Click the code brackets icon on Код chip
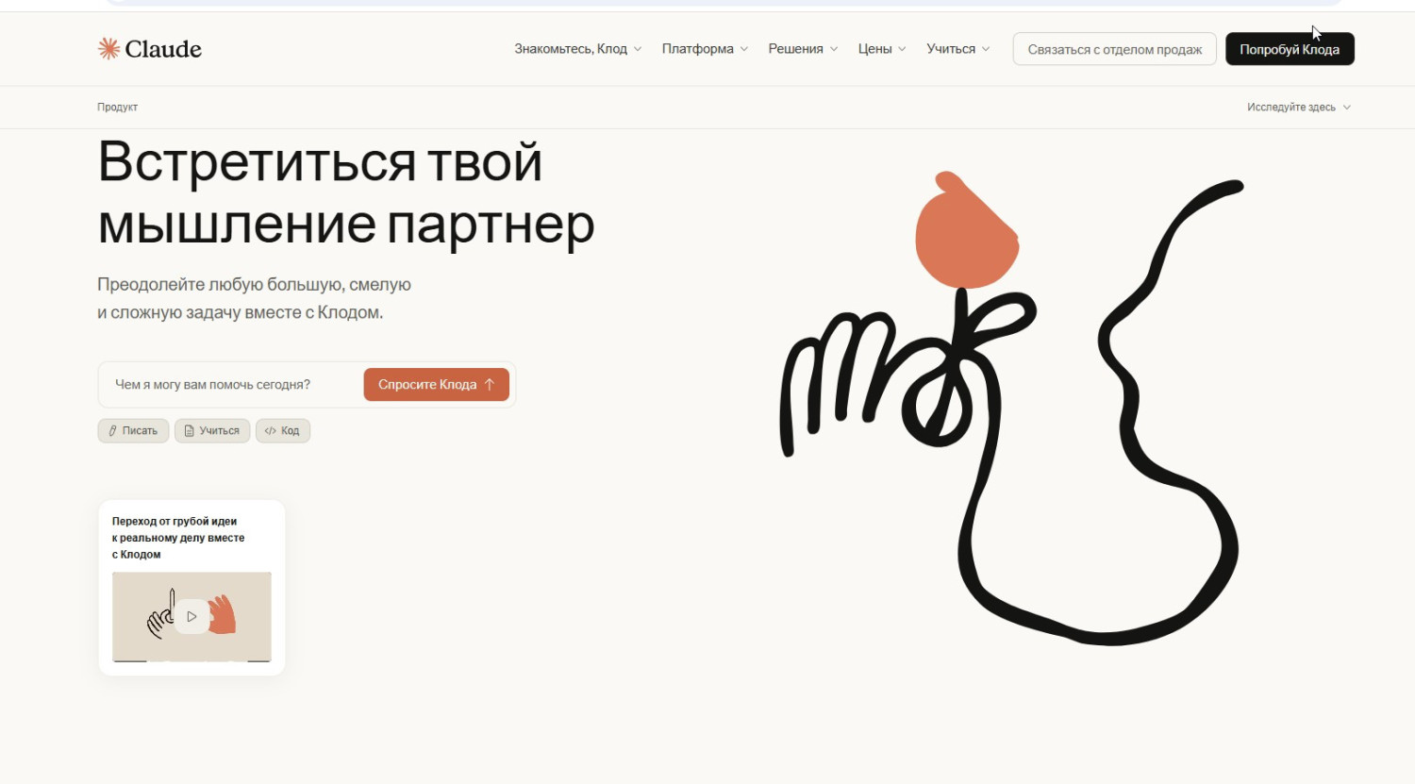The image size is (1415, 784). tap(270, 431)
